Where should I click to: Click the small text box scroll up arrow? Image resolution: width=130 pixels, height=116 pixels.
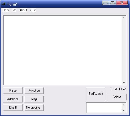tap(124, 105)
